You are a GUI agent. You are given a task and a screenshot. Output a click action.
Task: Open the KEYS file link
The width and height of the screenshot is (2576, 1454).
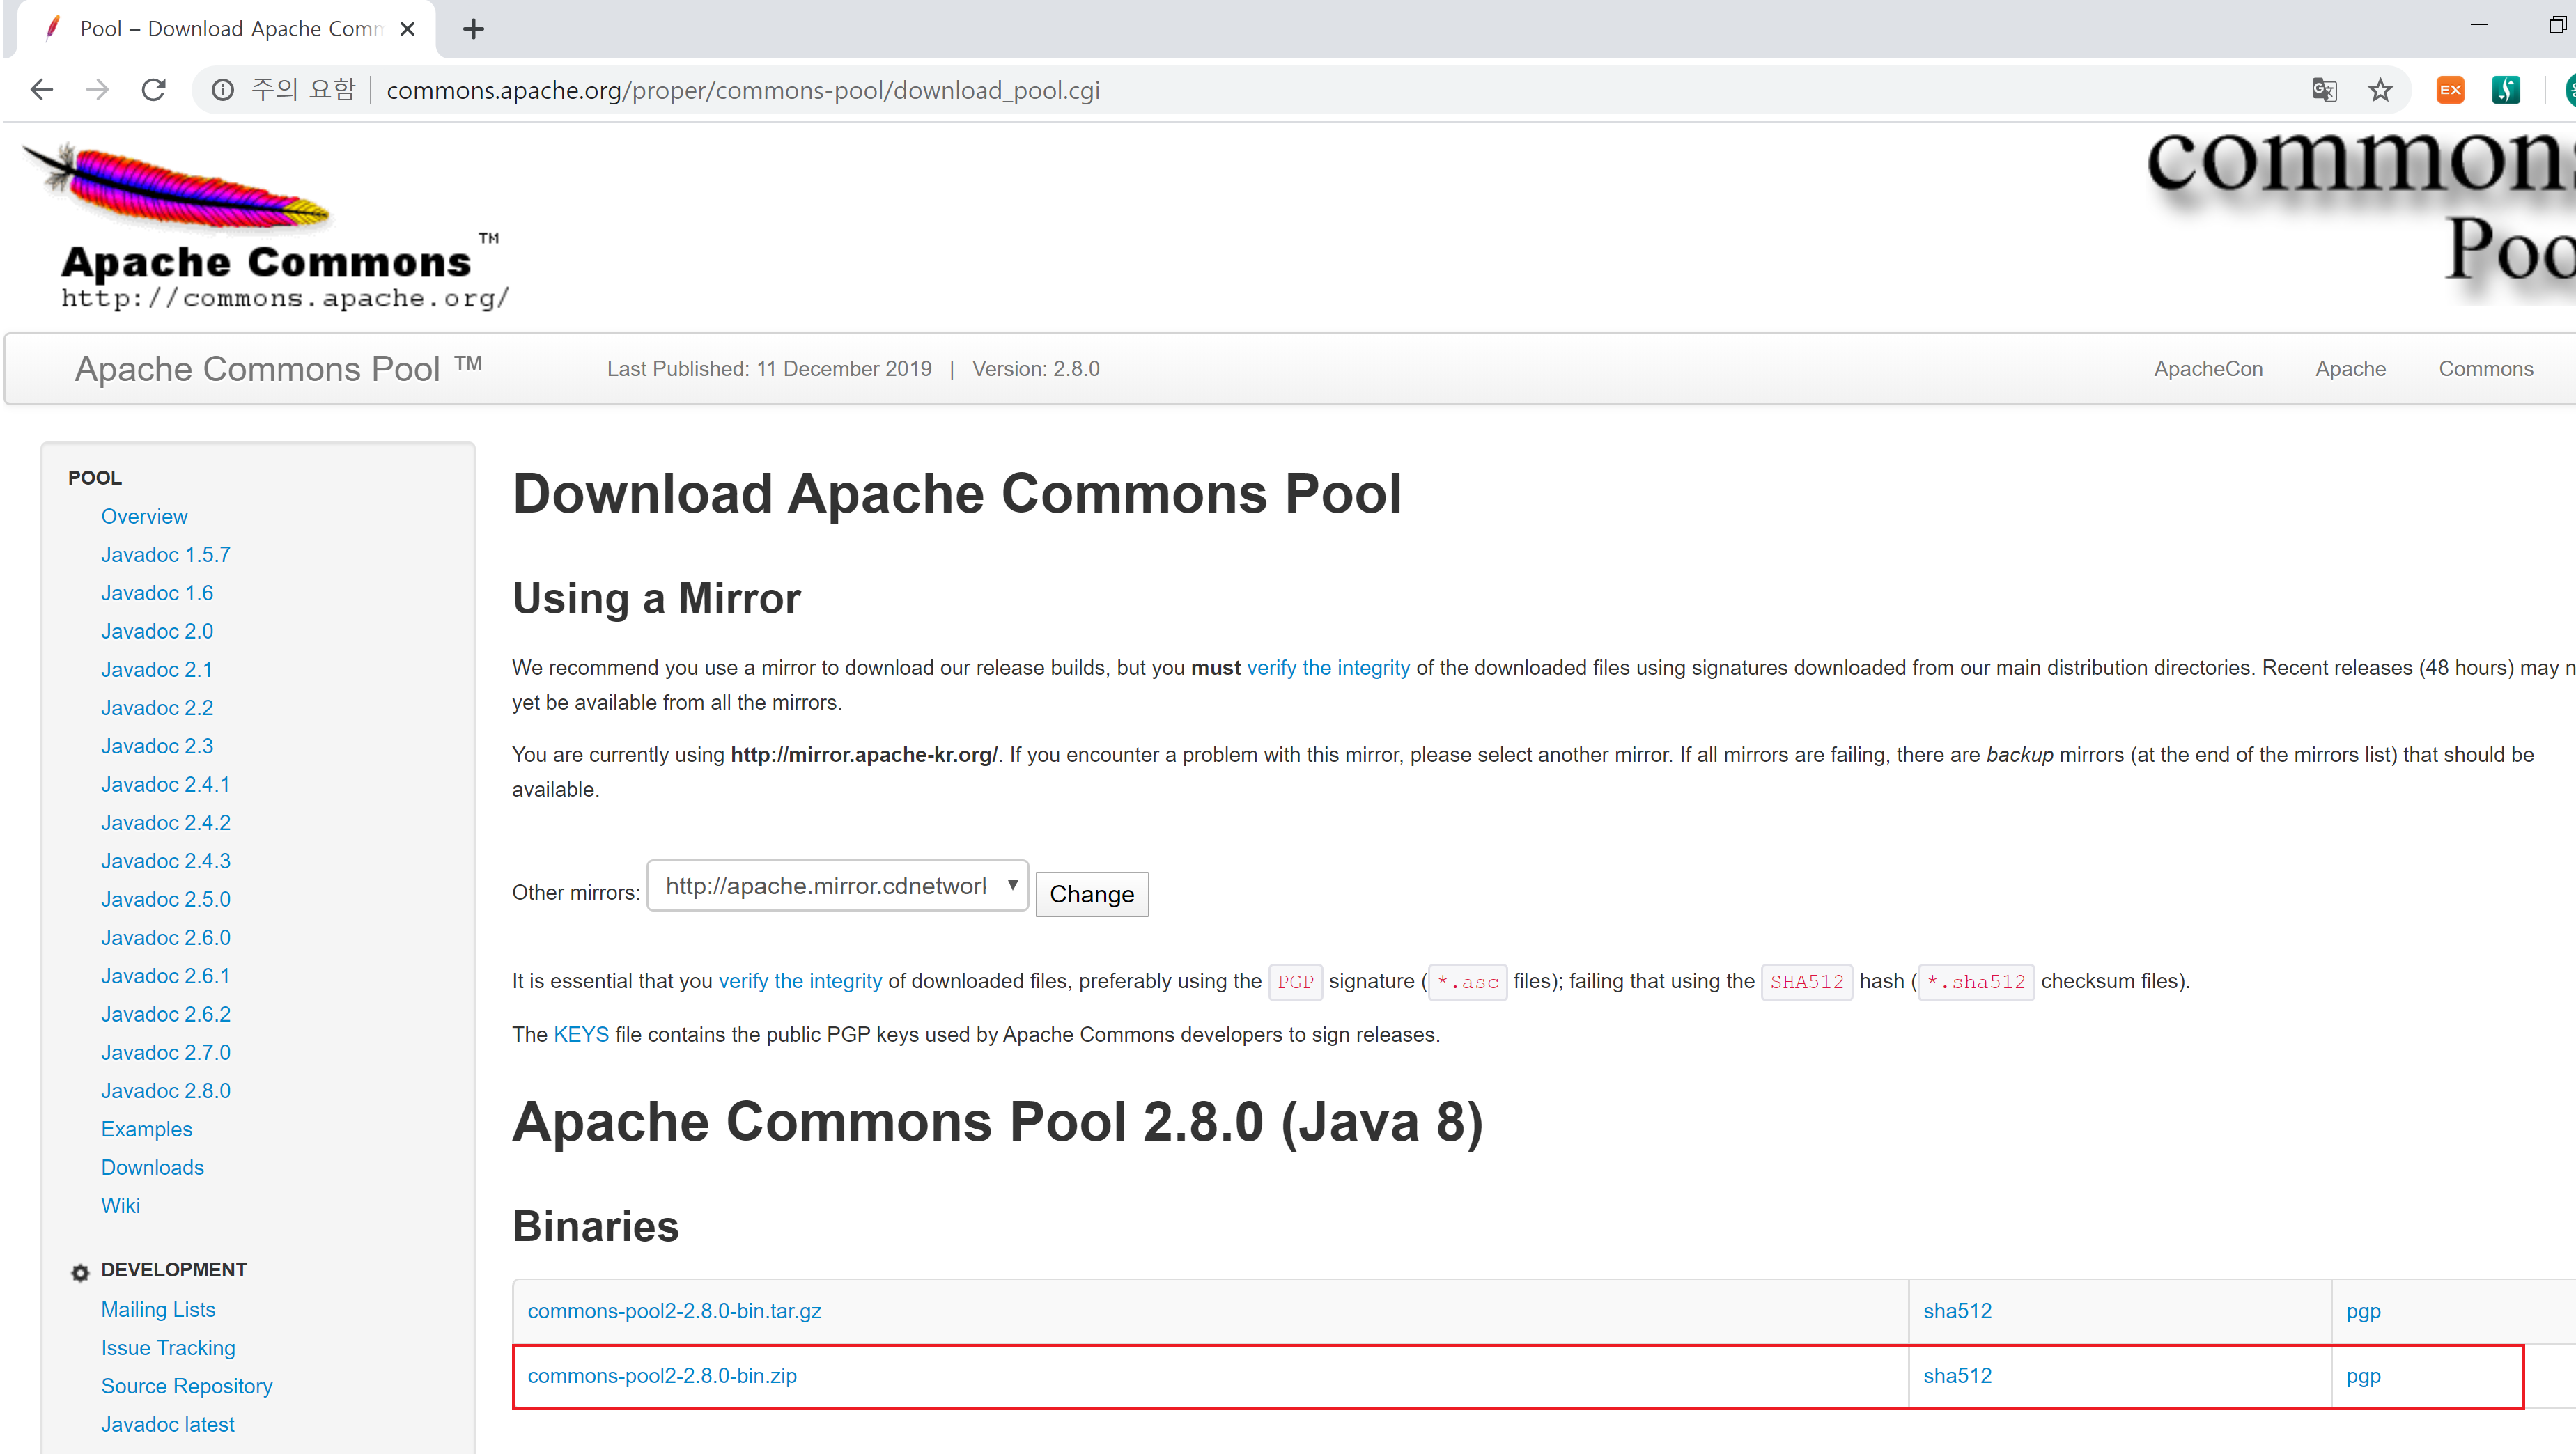(580, 1035)
